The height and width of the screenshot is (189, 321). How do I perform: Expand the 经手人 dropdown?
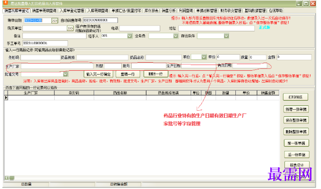pos(129,36)
